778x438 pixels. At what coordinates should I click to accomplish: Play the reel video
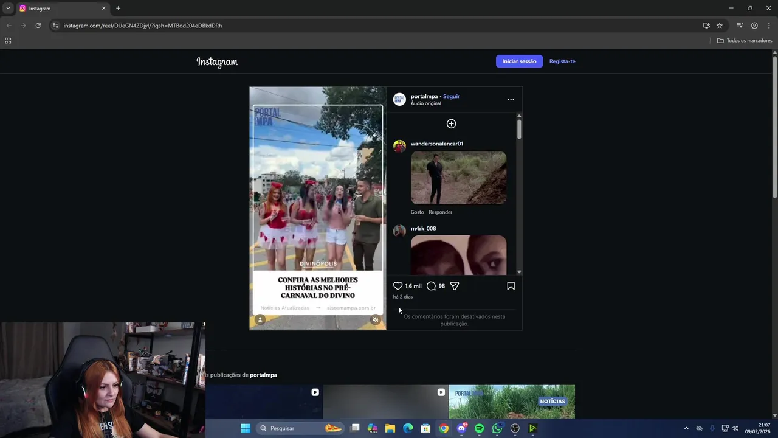click(x=317, y=208)
